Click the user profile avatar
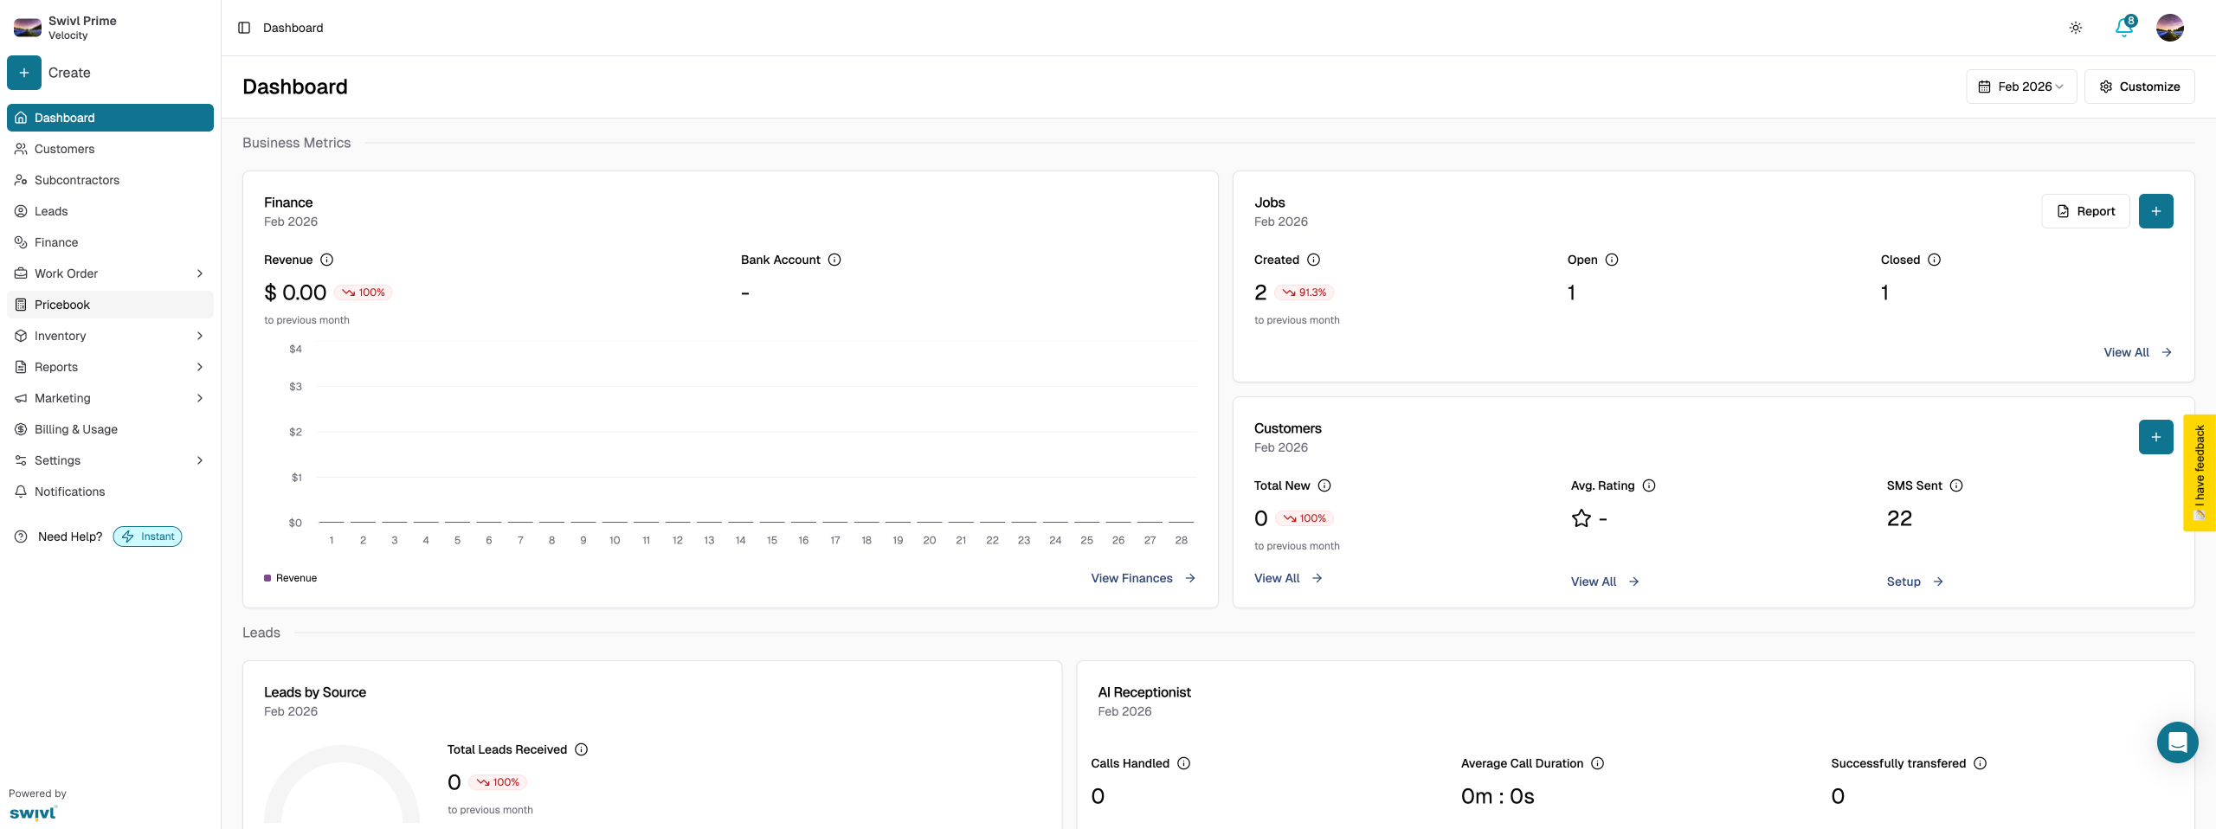This screenshot has width=2216, height=829. point(2169,28)
